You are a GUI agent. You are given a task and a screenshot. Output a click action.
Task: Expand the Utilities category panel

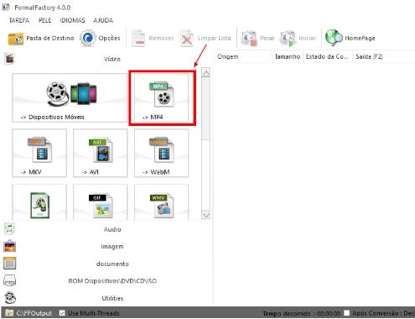click(112, 298)
